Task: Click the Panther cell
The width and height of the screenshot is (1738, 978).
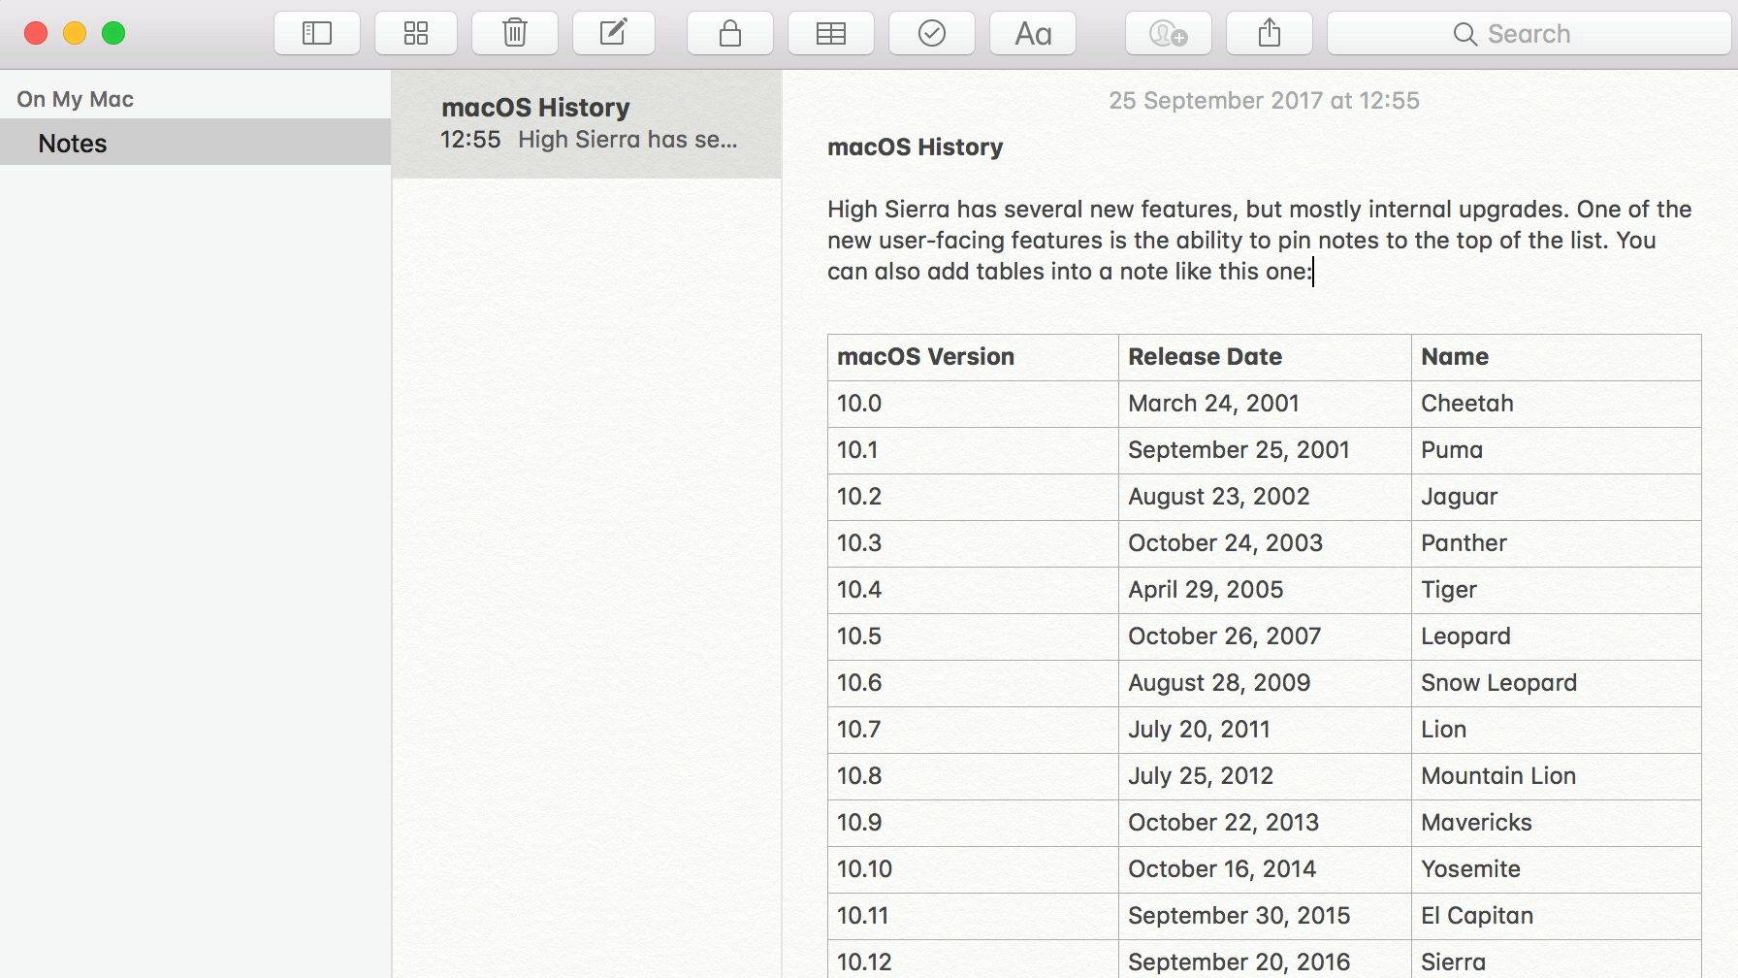Action: [x=1557, y=543]
